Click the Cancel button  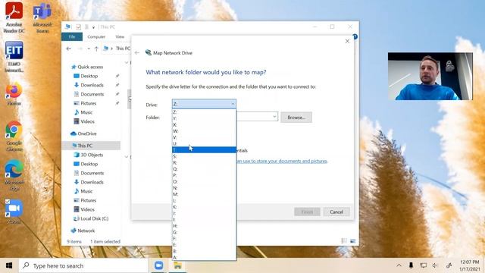[336, 212]
